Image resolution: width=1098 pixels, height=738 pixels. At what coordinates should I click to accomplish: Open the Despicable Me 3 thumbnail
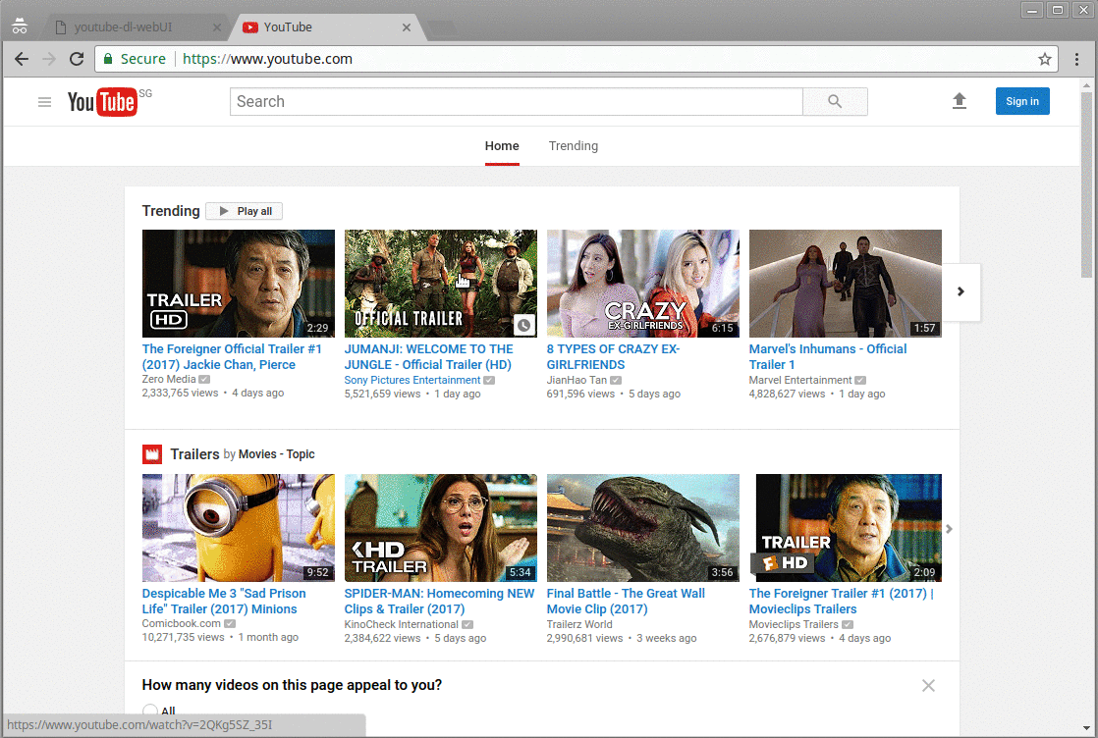[239, 528]
